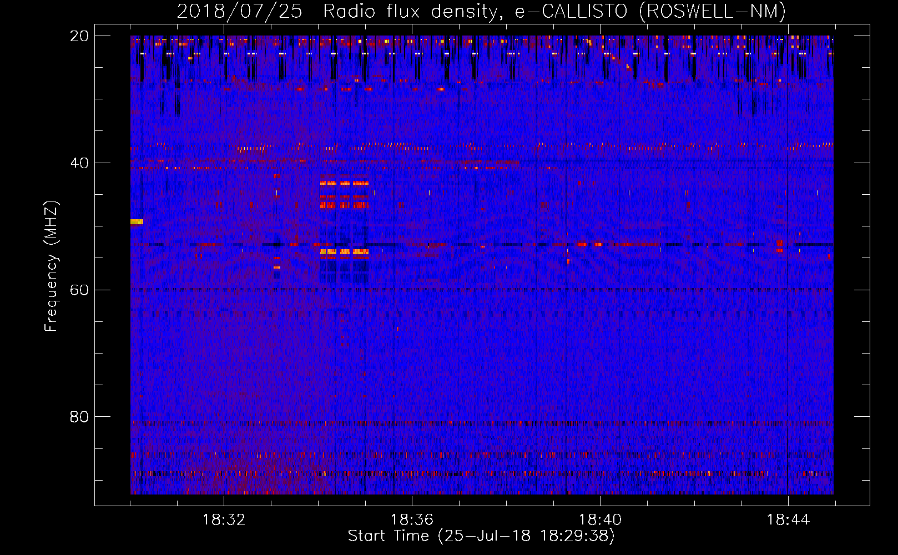Image resolution: width=898 pixels, height=555 pixels.
Task: Select the 18:40 time tick label
Action: point(600,520)
